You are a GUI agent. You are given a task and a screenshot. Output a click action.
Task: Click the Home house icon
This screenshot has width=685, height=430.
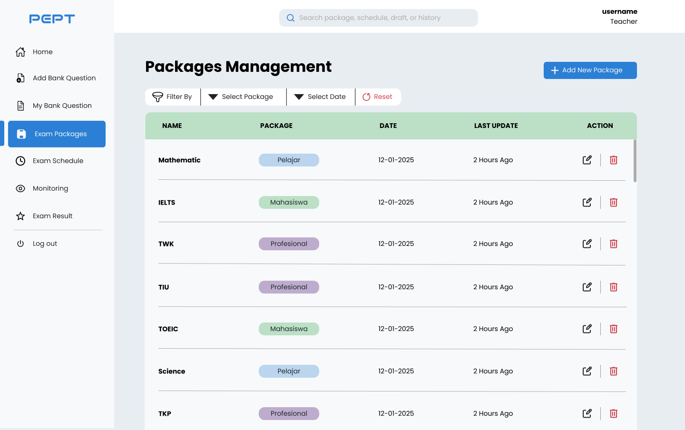[20, 52]
